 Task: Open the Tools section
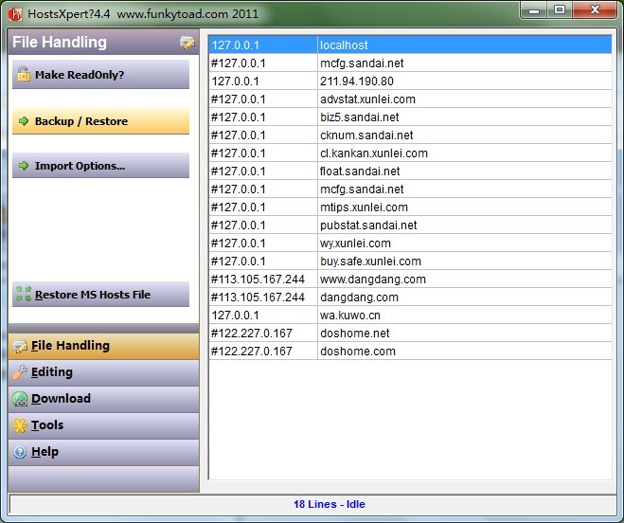[103, 425]
